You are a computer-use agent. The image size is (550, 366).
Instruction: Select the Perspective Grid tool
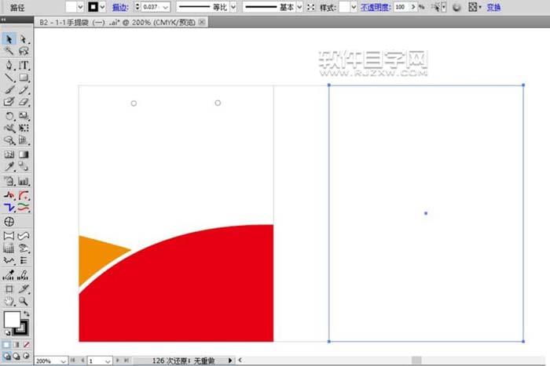click(24, 140)
